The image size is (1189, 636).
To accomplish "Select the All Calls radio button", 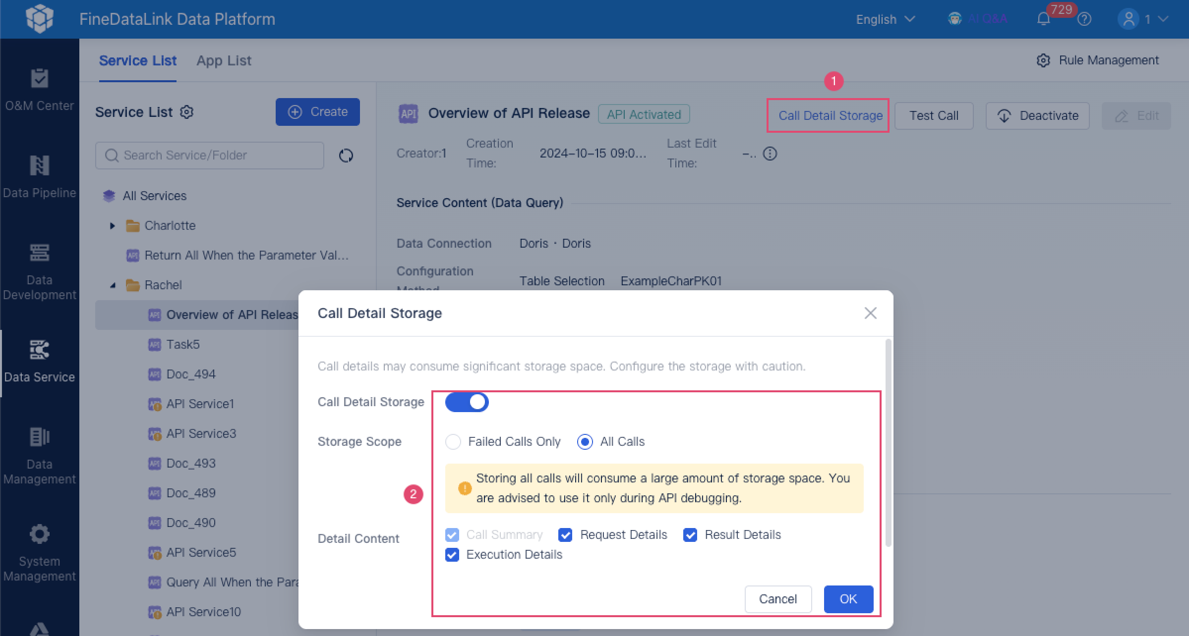I will coord(585,441).
